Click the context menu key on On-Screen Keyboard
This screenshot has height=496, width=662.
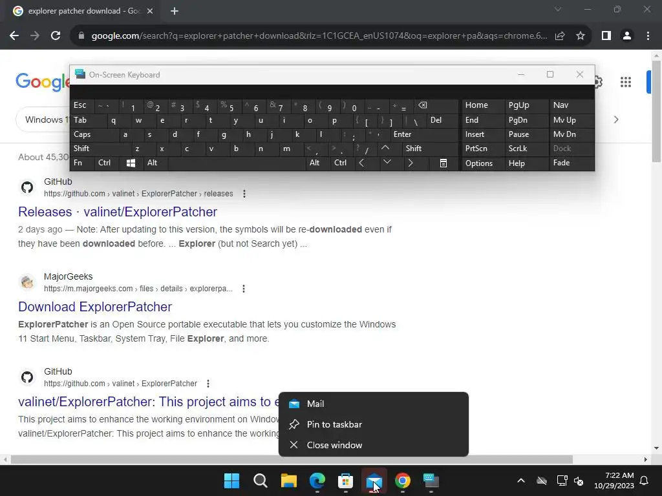click(443, 163)
